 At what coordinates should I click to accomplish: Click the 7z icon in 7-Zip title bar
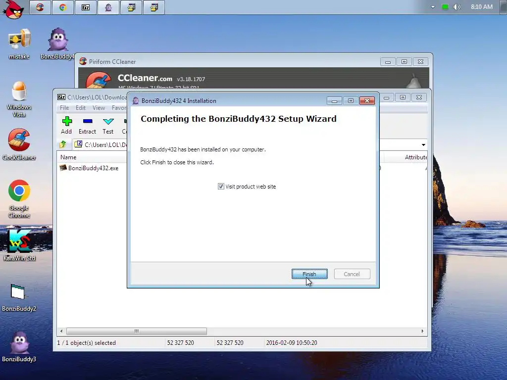pyautogui.click(x=61, y=97)
